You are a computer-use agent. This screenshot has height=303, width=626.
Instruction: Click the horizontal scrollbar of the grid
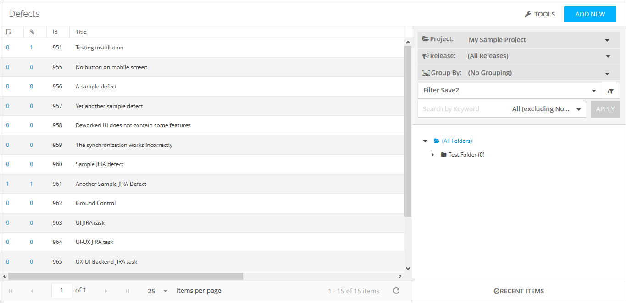tap(126, 276)
